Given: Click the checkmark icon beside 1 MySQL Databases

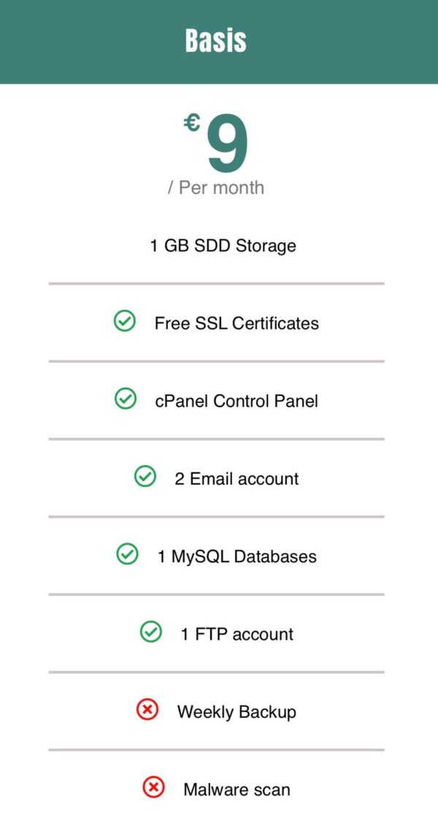Looking at the screenshot, I should pyautogui.click(x=127, y=554).
